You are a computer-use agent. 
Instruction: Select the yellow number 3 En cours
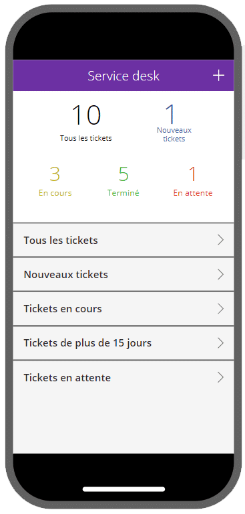[55, 174]
